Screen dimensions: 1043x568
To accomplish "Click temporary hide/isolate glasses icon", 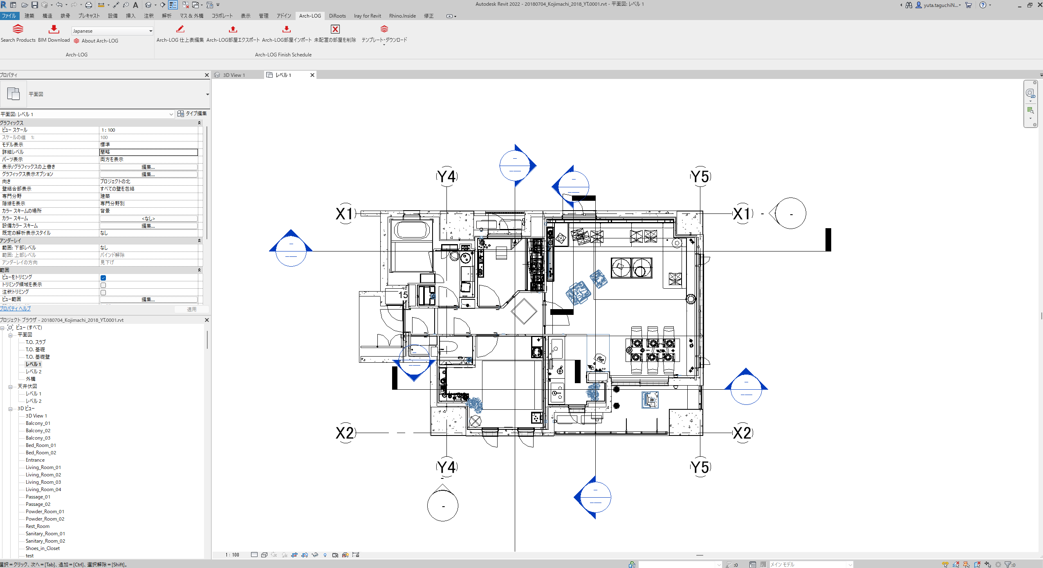I will point(315,555).
